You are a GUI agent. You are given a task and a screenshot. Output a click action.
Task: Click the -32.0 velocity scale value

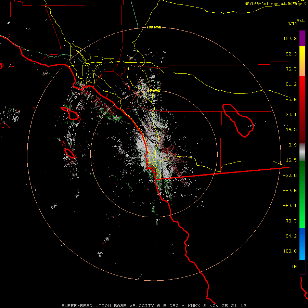(x=290, y=176)
